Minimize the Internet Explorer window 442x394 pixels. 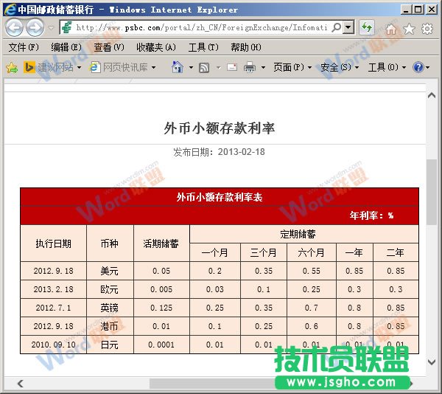406,10
